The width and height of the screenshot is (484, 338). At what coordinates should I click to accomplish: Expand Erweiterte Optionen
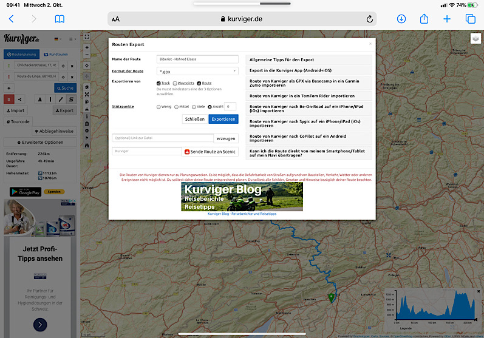pyautogui.click(x=40, y=143)
